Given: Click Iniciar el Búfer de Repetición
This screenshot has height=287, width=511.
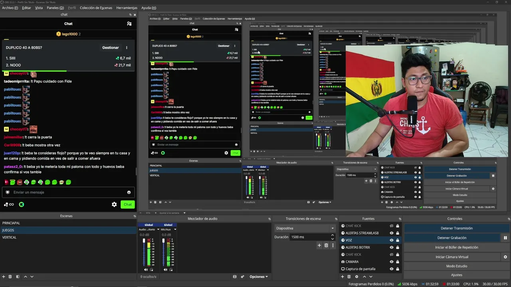Looking at the screenshot, I should [457, 248].
